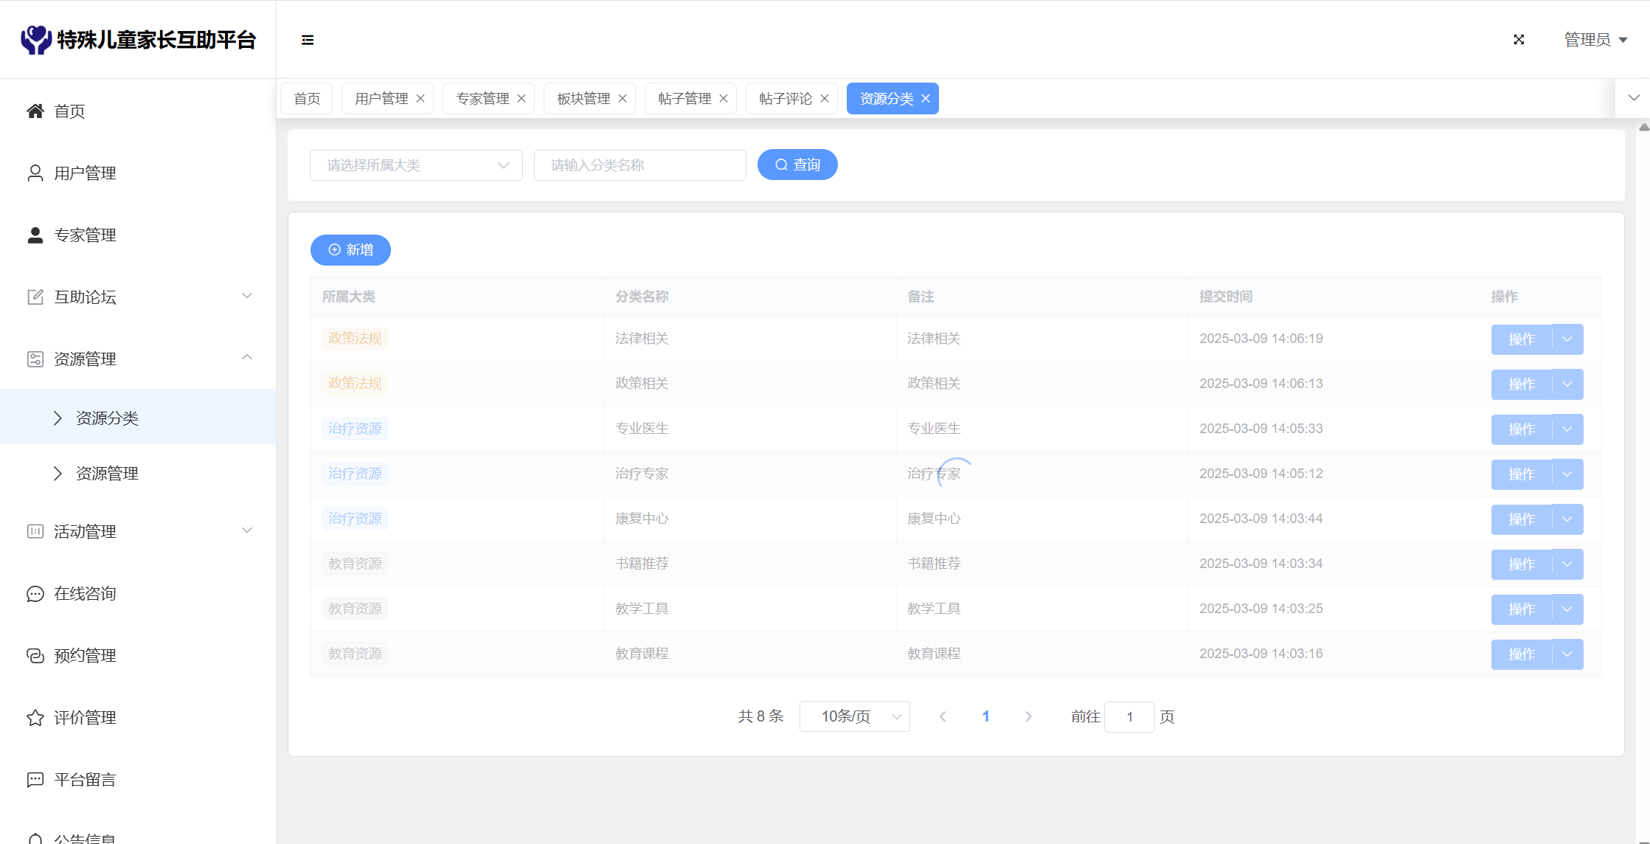Click the fullscreen toggle icon
This screenshot has height=844, width=1650.
(x=1519, y=40)
